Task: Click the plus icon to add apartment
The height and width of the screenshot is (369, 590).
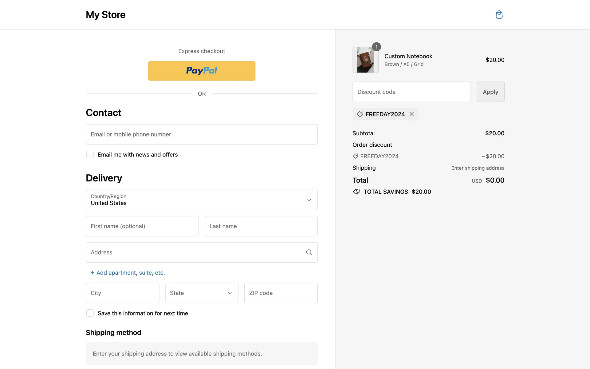Action: coord(92,273)
